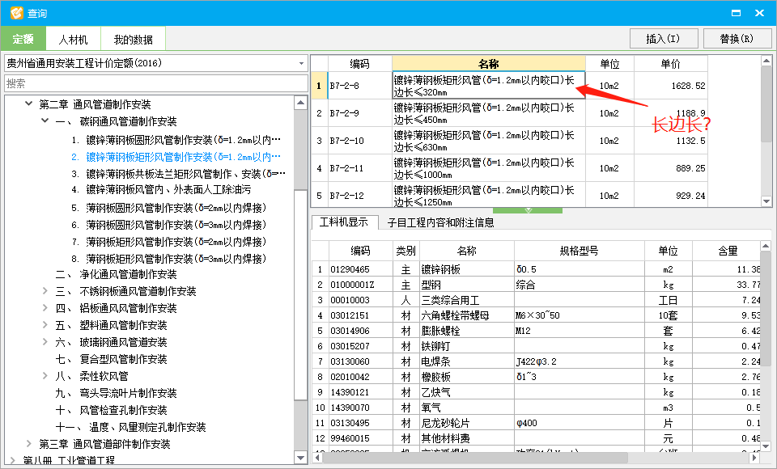The height and width of the screenshot is (469, 777).
Task: Click material table scroll down arrow
Action: (766, 446)
